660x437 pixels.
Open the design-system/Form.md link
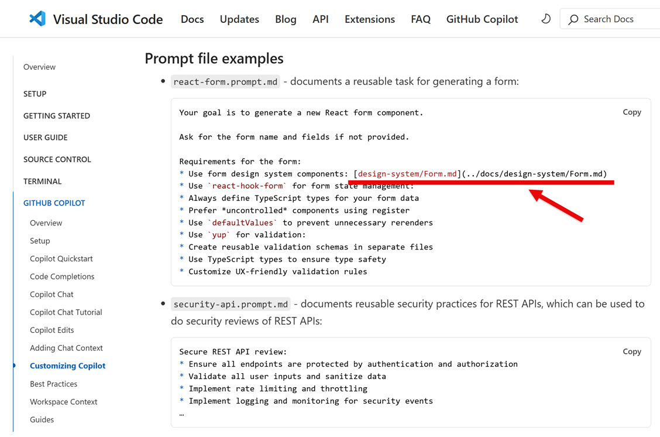407,173
